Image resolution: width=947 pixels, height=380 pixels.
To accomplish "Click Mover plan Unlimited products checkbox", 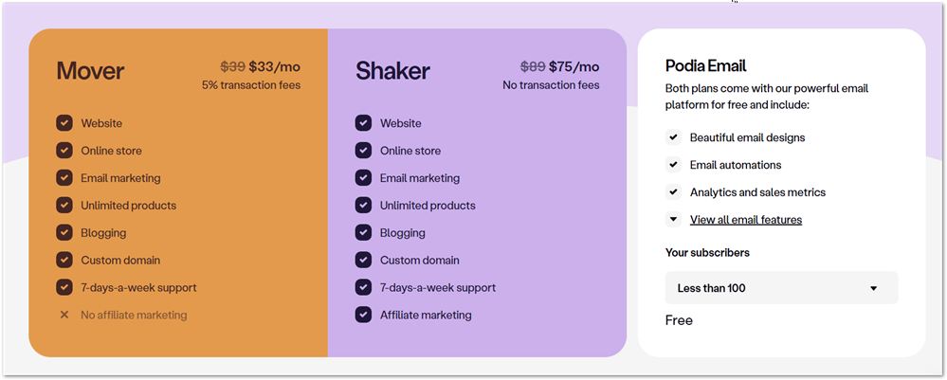I will [64, 206].
